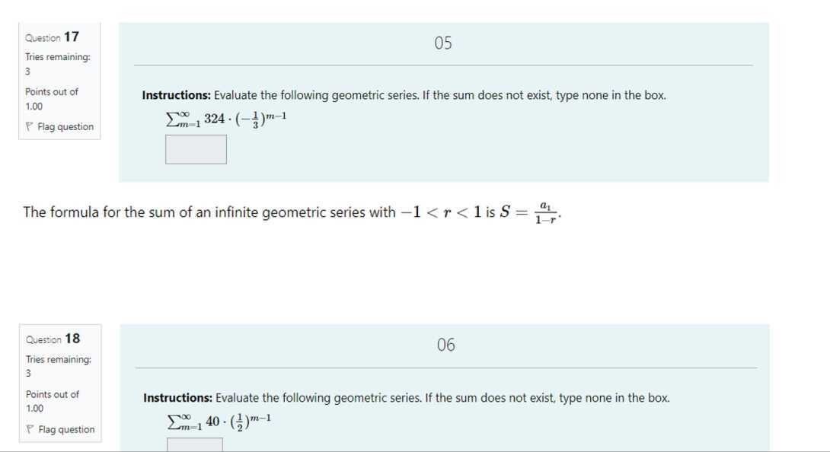830x452 pixels.
Task: Click the 05 problem header
Action: tap(443, 43)
